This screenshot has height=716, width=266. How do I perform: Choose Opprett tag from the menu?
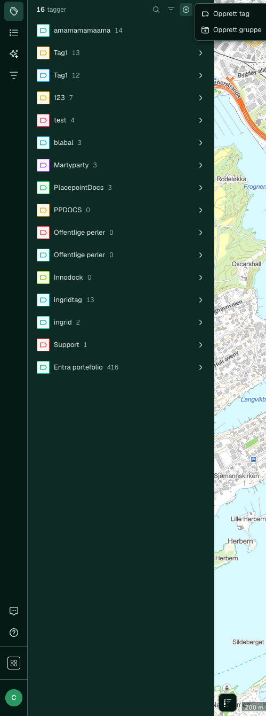point(231,14)
